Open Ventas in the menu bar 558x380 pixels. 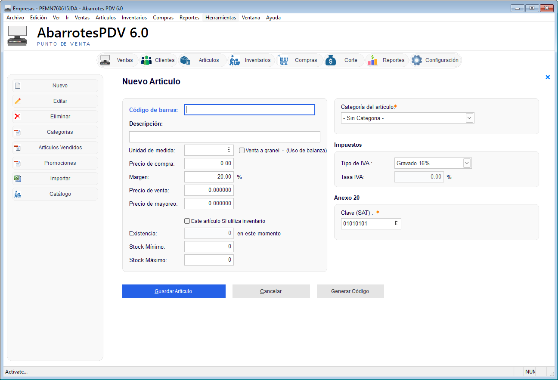[x=82, y=18]
